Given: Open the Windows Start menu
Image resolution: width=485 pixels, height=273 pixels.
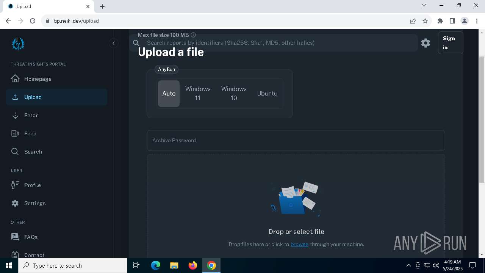Looking at the screenshot, I should click(x=9, y=265).
